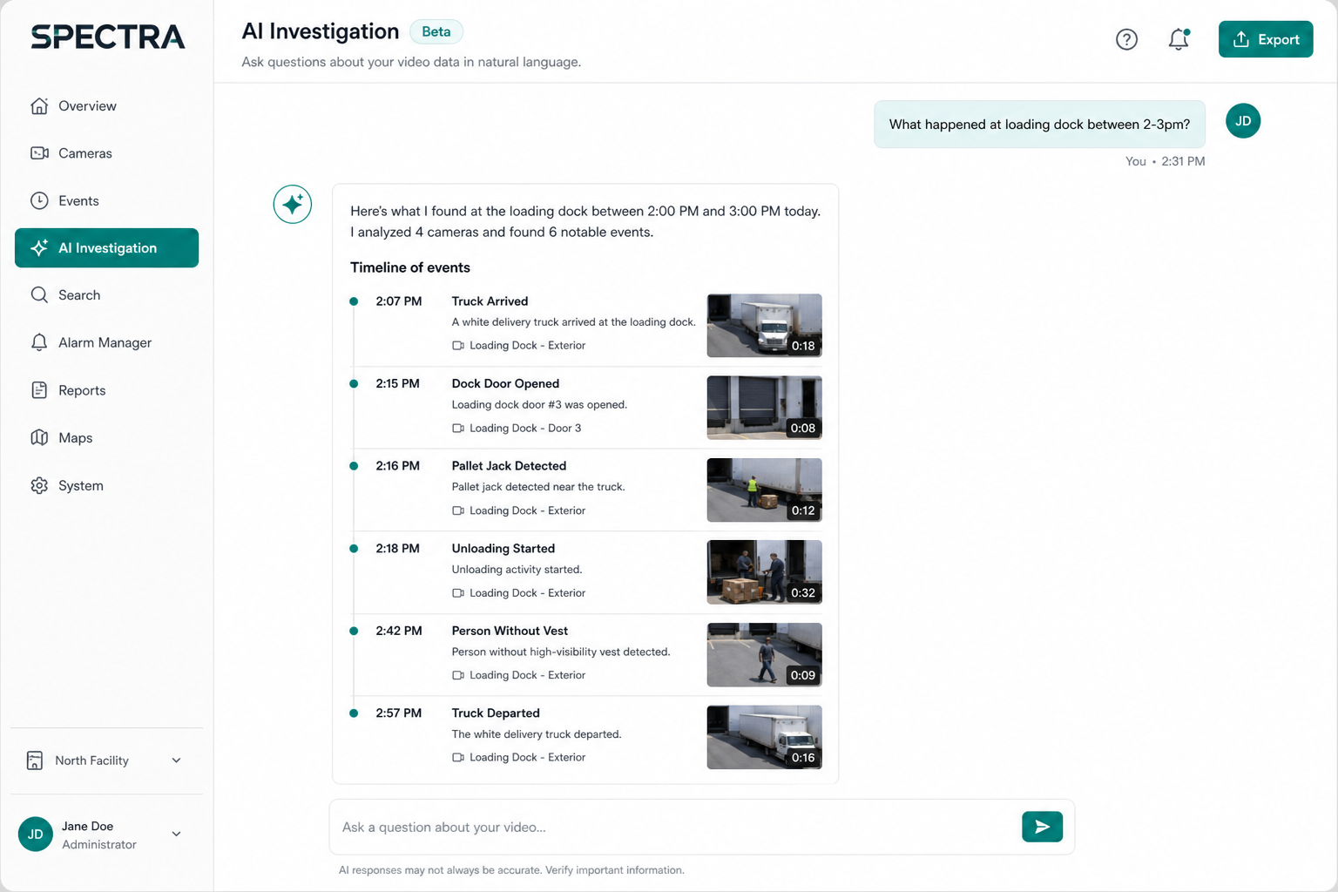Screen dimensions: 1338x892
Task: Open the Truck Departed event title
Action: tap(496, 713)
